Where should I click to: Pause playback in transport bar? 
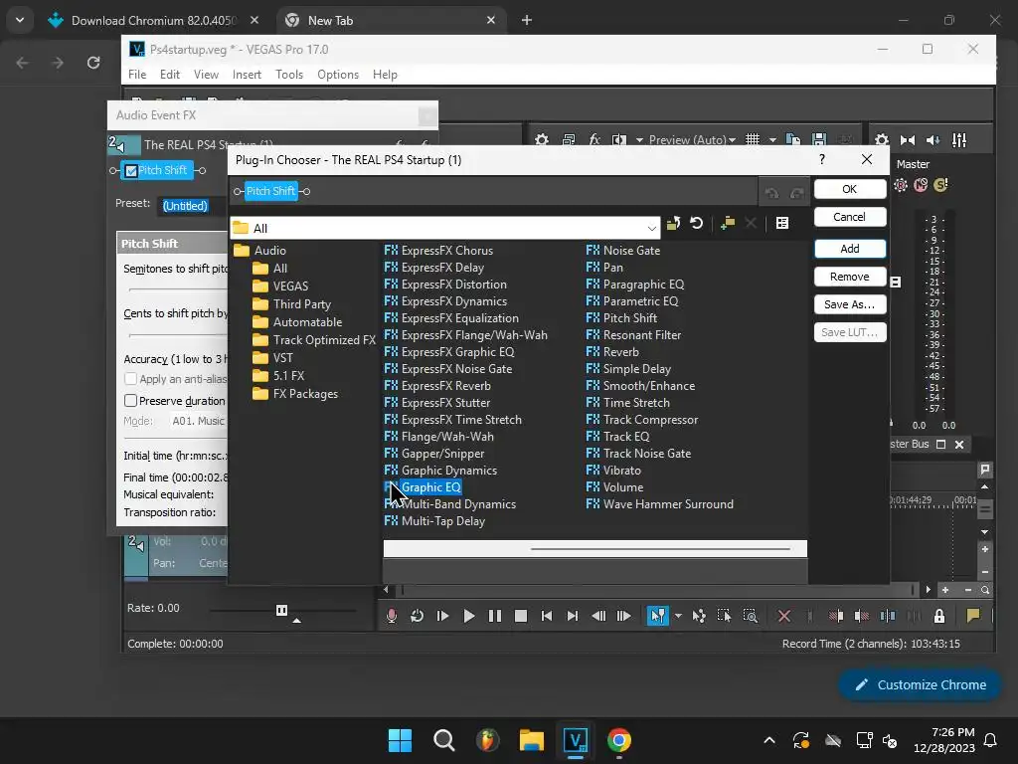pos(495,615)
